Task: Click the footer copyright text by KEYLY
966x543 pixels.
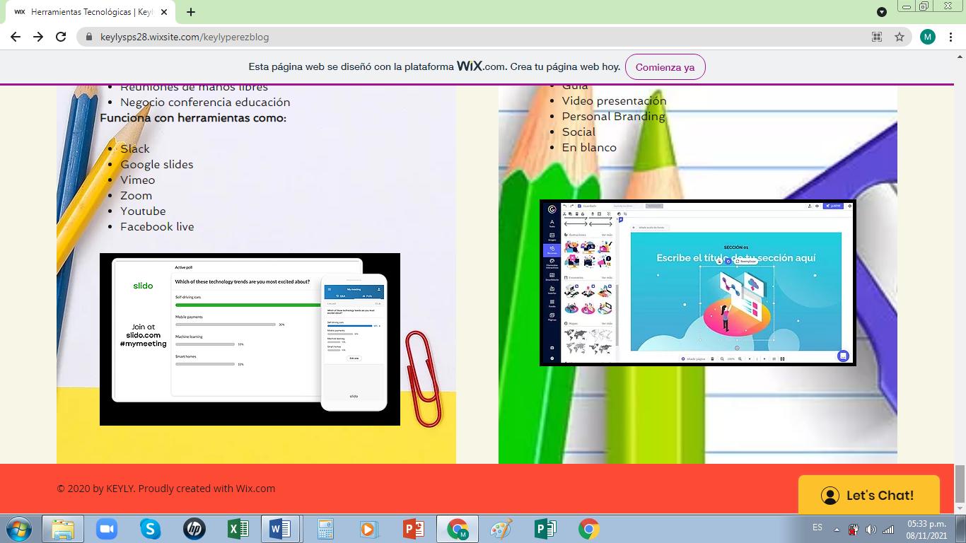Action: (166, 489)
